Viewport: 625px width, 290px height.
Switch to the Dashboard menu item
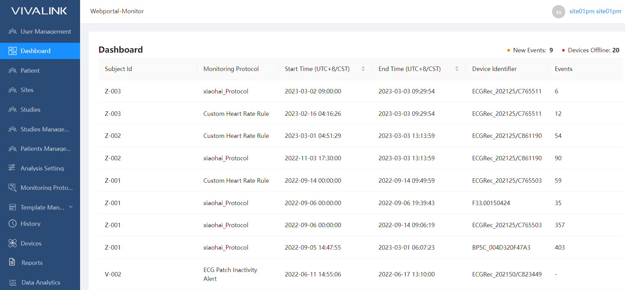coord(35,51)
